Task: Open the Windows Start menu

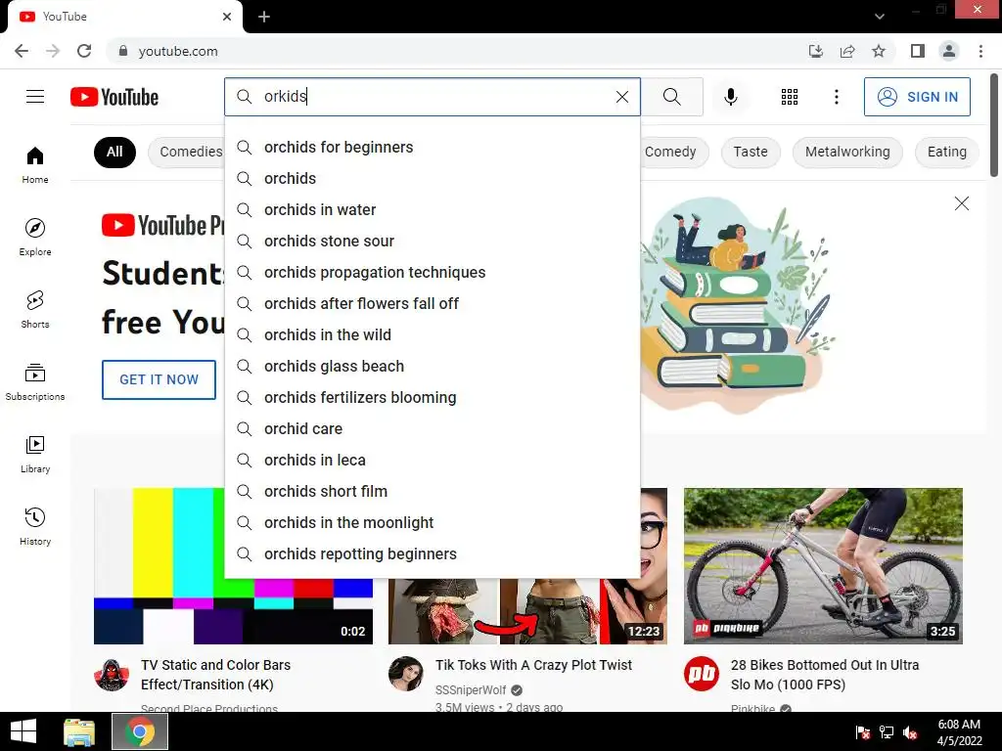Action: (23, 731)
